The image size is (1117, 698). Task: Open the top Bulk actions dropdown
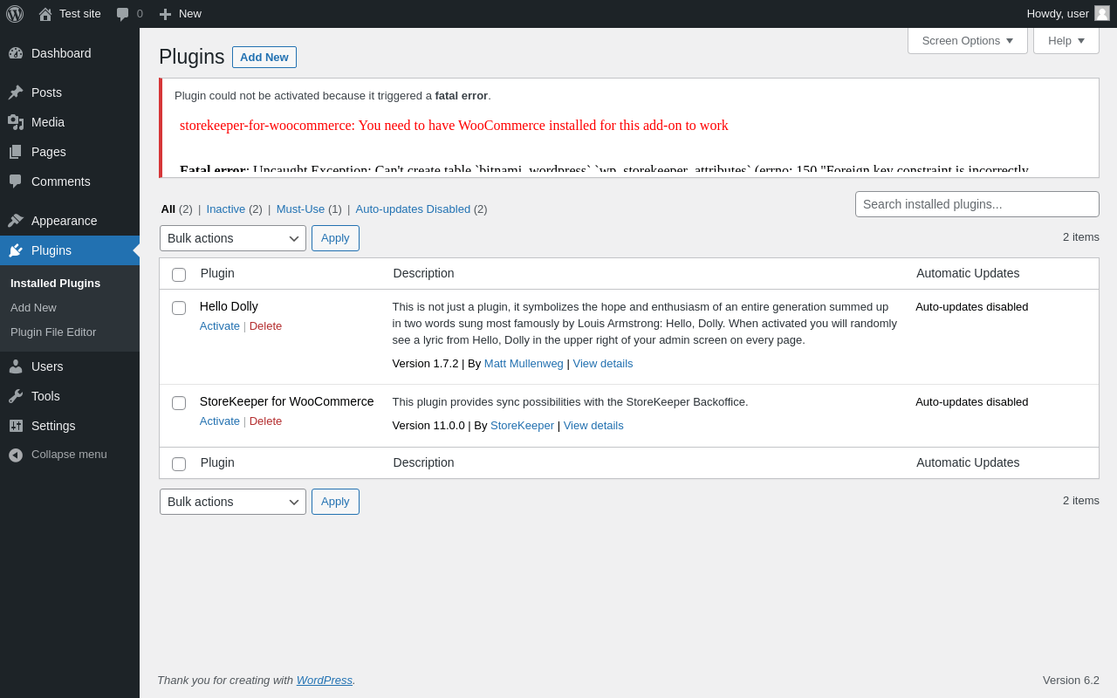(233, 238)
